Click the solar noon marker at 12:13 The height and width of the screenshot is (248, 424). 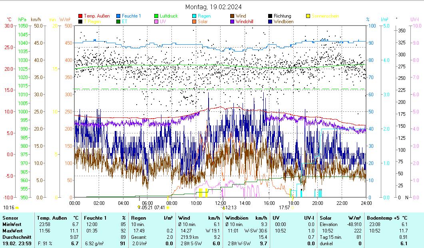point(224,208)
